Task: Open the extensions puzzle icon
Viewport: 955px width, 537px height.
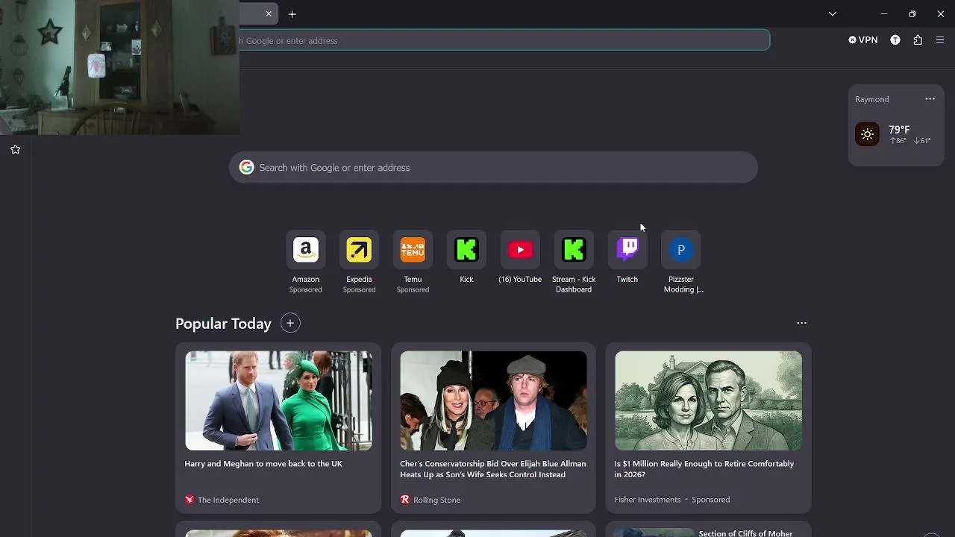Action: point(918,40)
